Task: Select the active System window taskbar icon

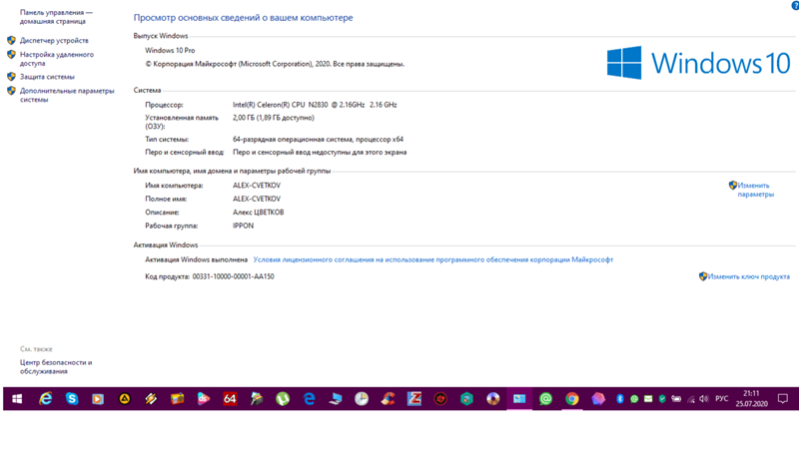Action: pyautogui.click(x=519, y=399)
